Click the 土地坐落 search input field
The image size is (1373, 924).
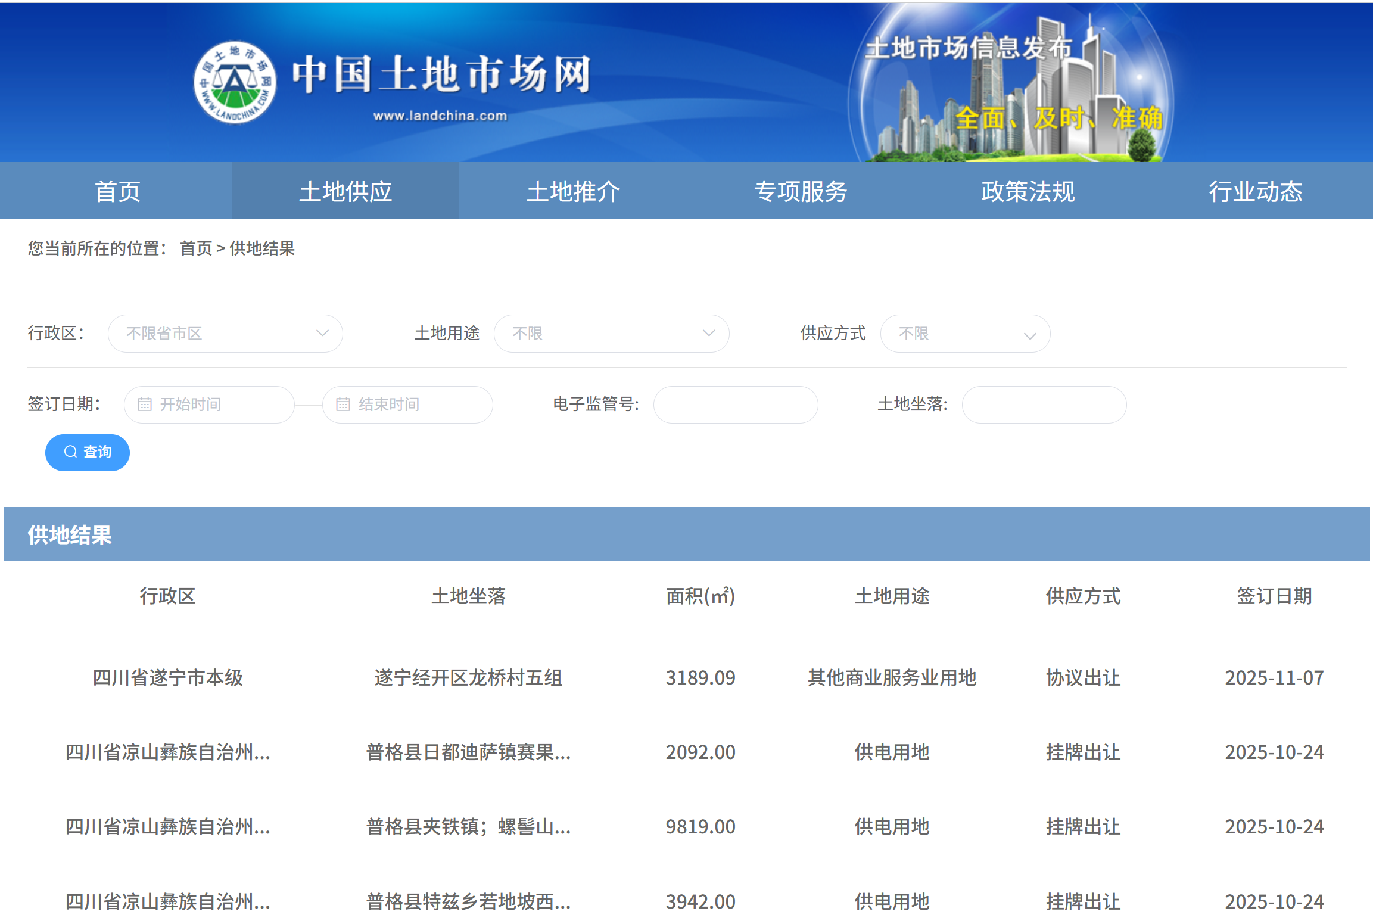coord(1044,405)
